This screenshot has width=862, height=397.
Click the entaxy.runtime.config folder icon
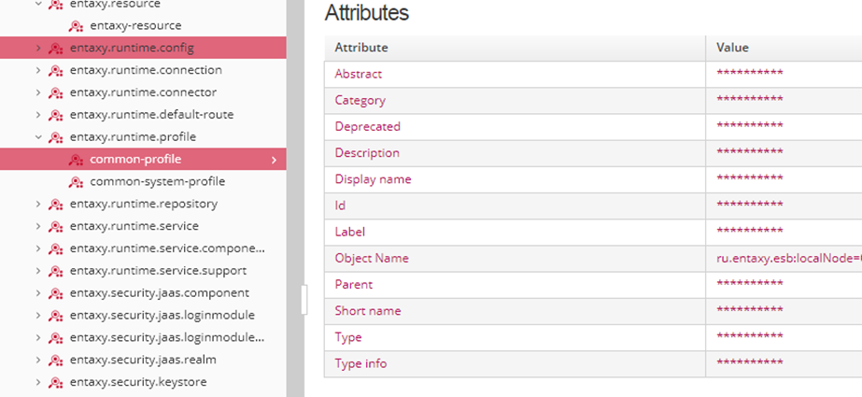pos(56,48)
